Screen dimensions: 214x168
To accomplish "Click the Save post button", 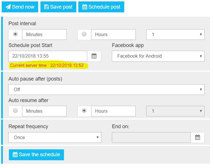I will click(58, 7).
